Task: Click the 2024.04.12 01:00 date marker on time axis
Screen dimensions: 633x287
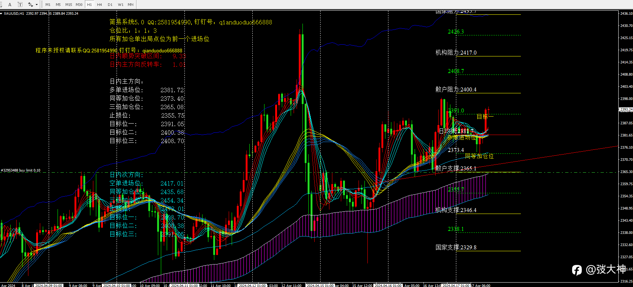Action: click(x=252, y=285)
